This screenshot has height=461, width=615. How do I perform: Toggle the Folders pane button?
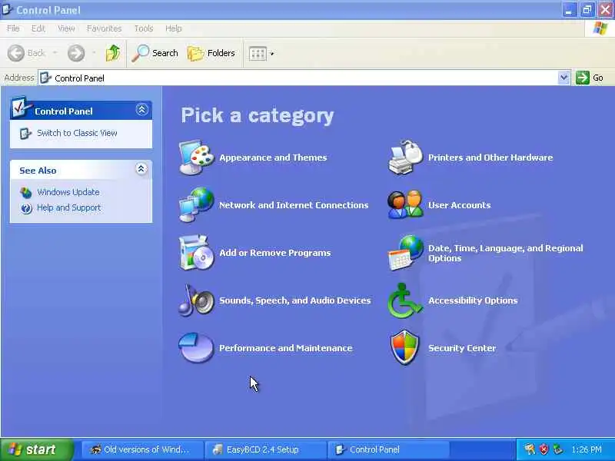point(211,53)
